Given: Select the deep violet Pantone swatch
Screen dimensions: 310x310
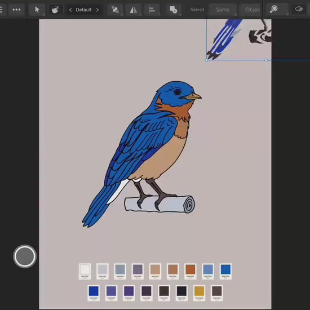Looking at the screenshot, I should coord(129,293).
